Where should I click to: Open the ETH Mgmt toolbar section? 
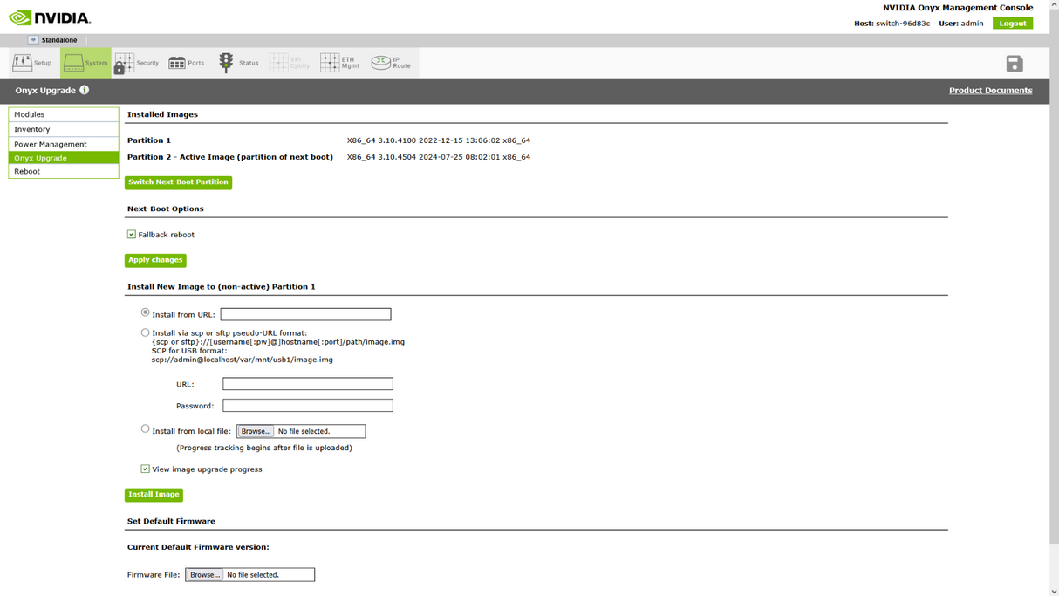click(x=340, y=63)
